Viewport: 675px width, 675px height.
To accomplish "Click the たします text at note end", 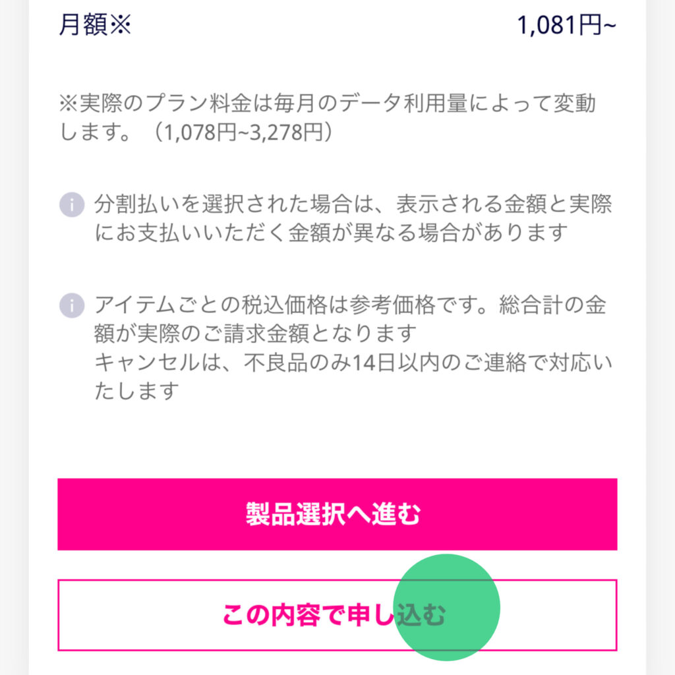I will click(136, 391).
